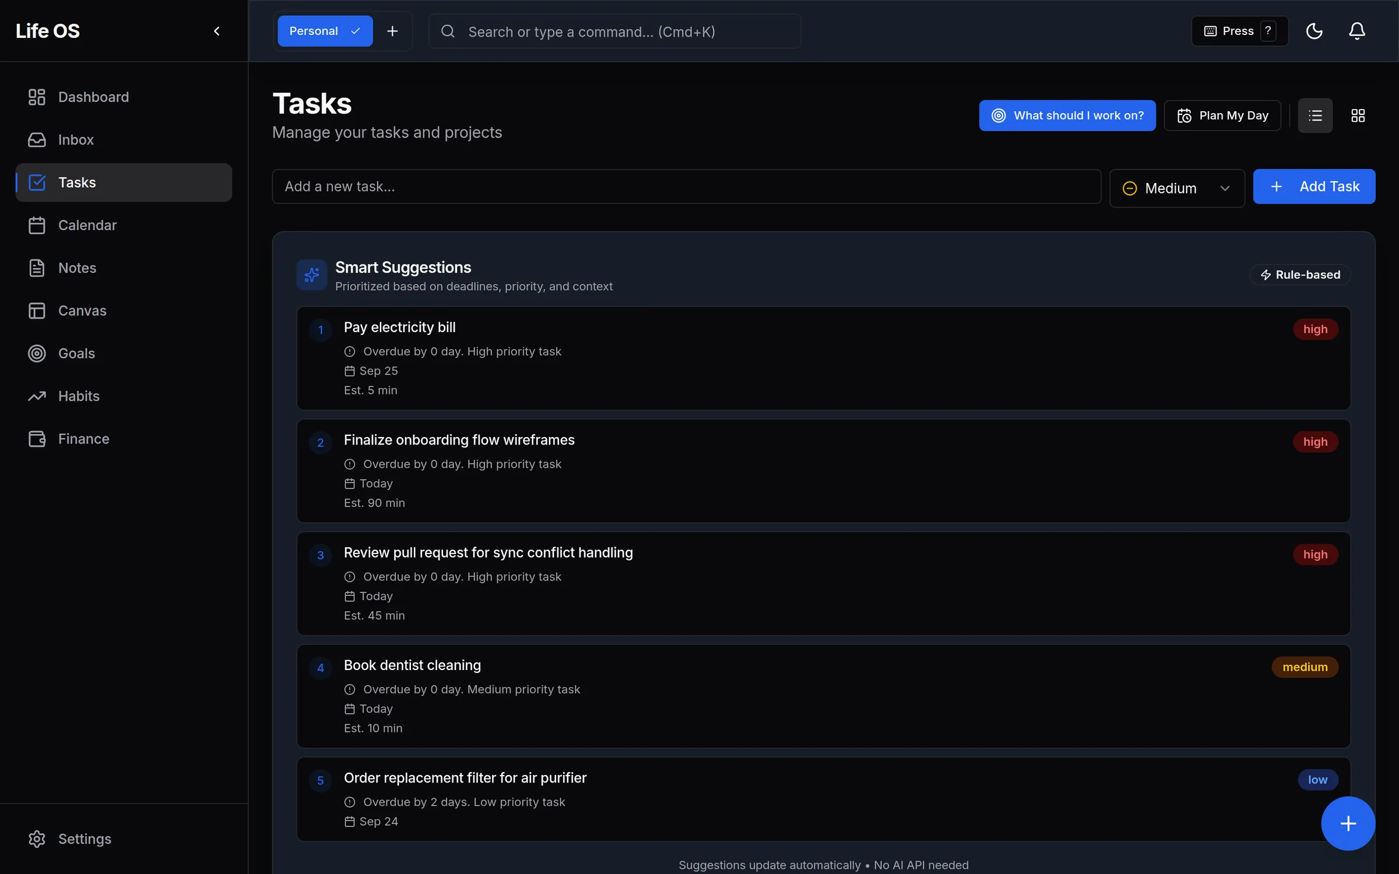This screenshot has width=1399, height=874.
Task: Click the Add Task button
Action: click(x=1314, y=186)
